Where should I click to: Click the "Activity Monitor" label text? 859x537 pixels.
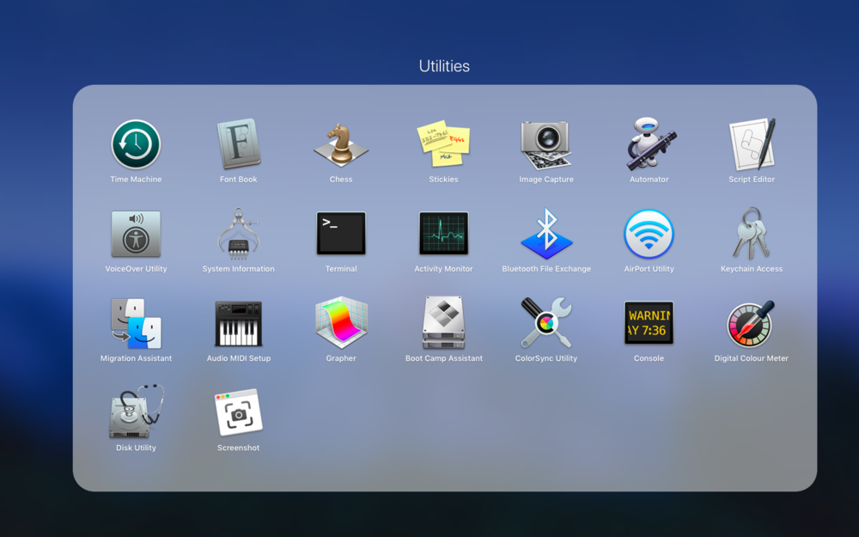444,268
